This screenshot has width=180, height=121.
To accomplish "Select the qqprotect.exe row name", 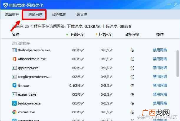I will 28,68.
